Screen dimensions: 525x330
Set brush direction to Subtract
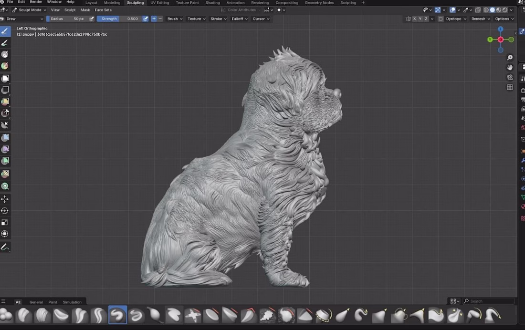(160, 19)
